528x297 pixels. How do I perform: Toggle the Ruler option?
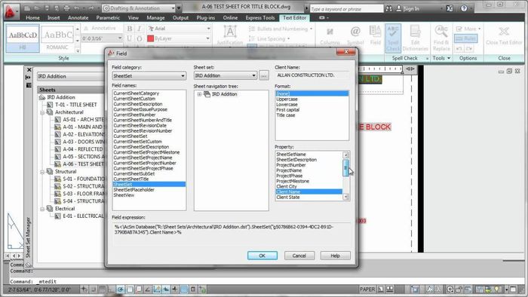(465, 38)
